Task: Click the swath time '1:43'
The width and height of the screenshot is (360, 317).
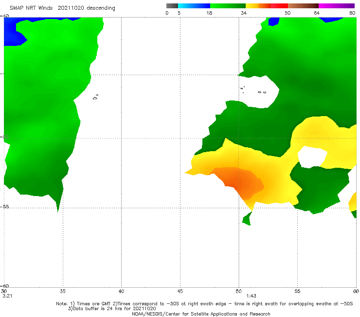Action: (251, 296)
